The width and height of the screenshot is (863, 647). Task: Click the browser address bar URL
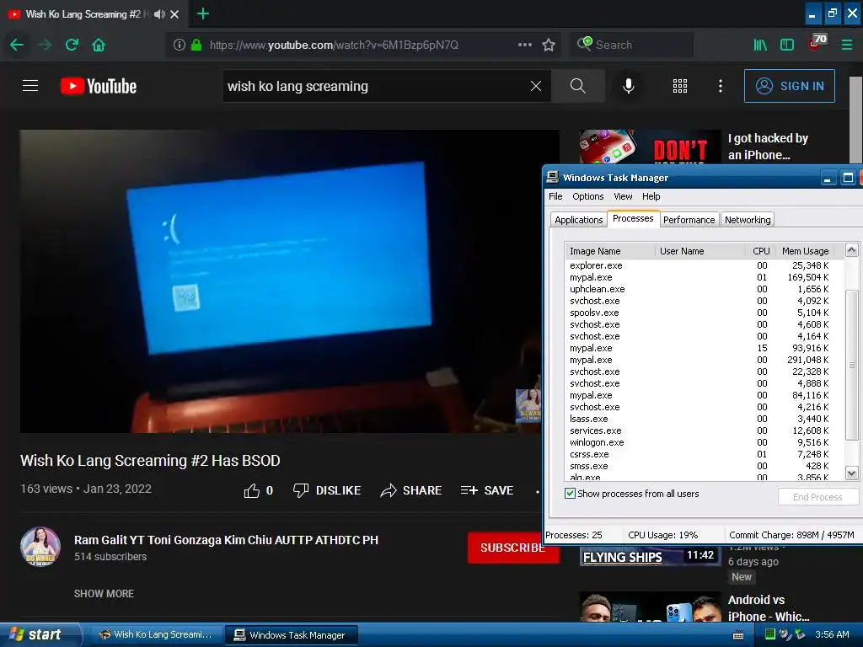pyautogui.click(x=334, y=45)
